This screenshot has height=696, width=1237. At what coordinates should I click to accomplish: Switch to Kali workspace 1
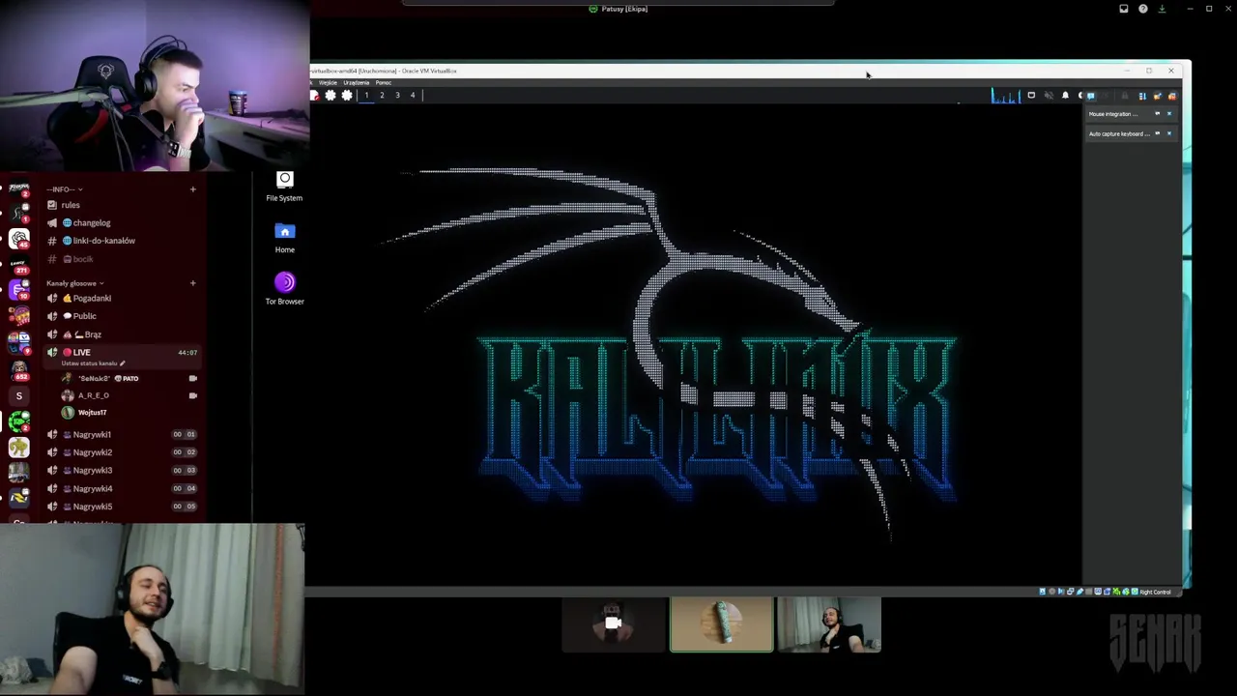click(366, 95)
